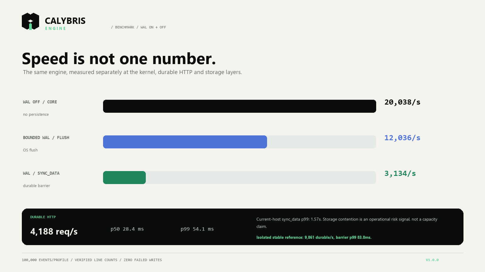The height and width of the screenshot is (272, 485).
Task: Click the headline Speed is not one number
Action: [119, 59]
